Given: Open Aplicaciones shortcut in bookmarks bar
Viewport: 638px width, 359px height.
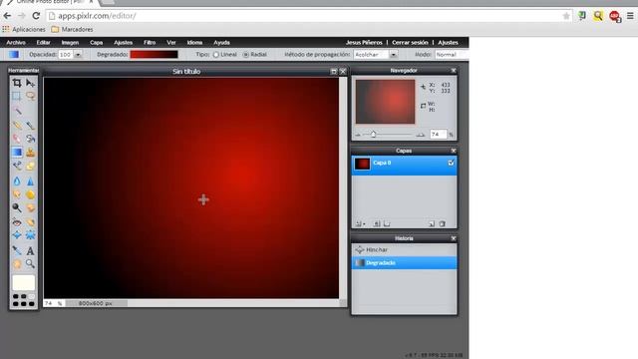Looking at the screenshot, I should (x=24, y=29).
